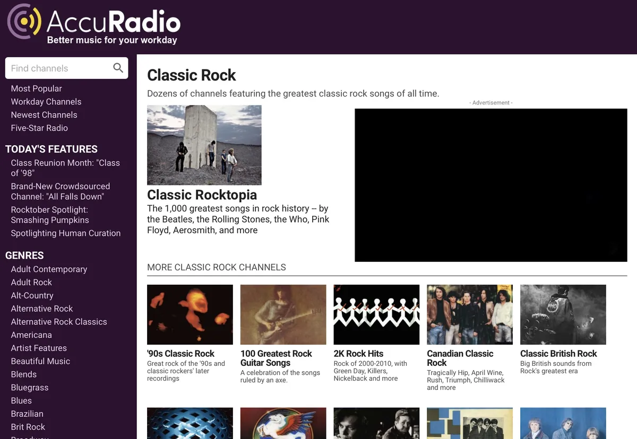637x439 pixels.
Task: Click the black advertisement panel
Action: pos(491,185)
